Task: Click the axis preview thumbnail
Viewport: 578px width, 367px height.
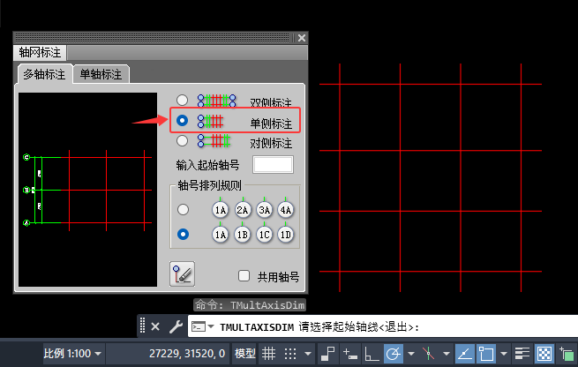Action: pyautogui.click(x=87, y=190)
